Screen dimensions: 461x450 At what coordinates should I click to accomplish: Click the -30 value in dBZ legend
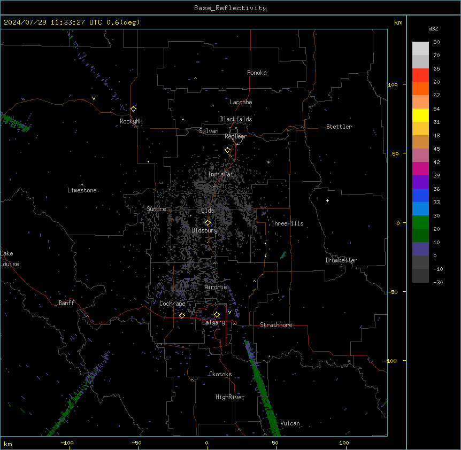point(438,282)
